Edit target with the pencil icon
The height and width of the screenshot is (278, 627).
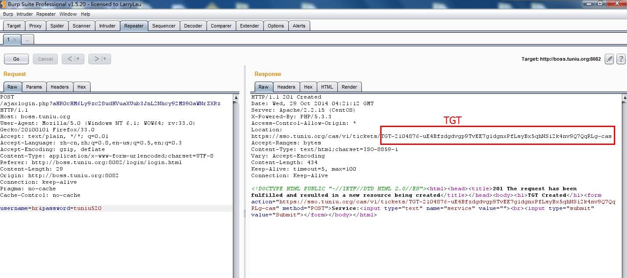click(609, 59)
